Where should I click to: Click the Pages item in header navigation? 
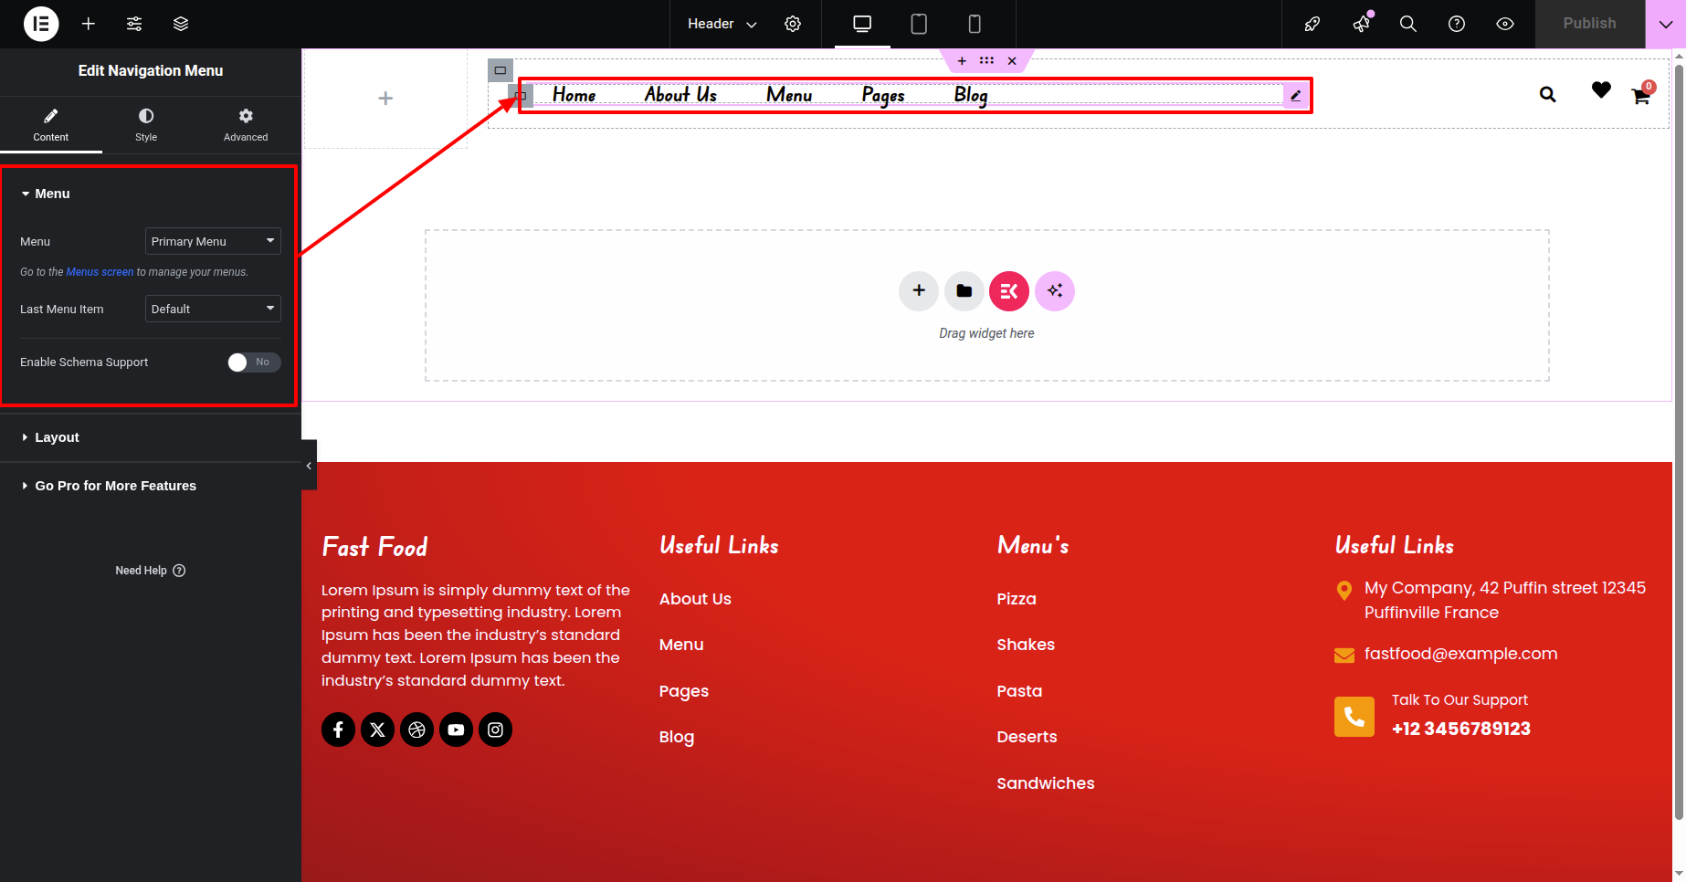click(883, 95)
